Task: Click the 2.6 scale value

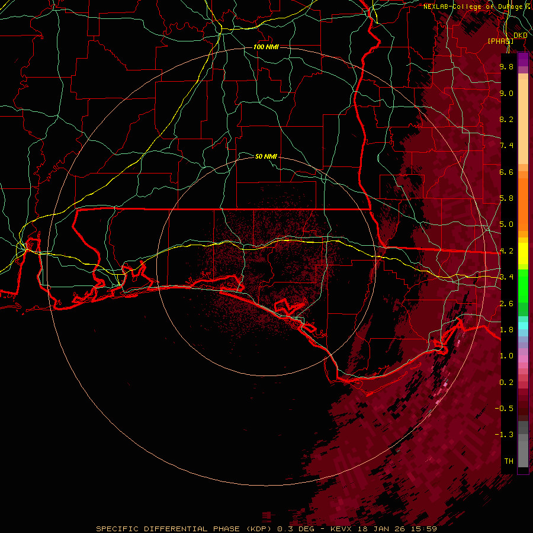Action: [x=506, y=304]
